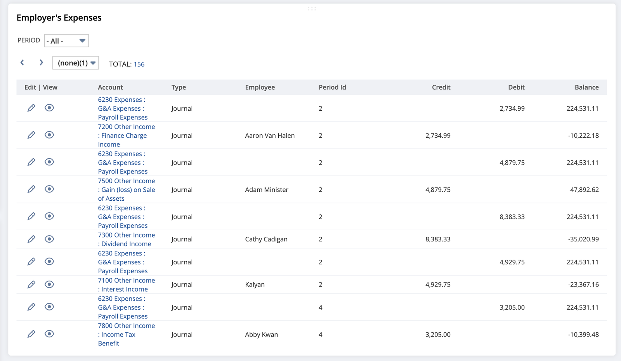Screen dimensions: 621x361
Task: View the Kalyan journal row
Action: (49, 285)
